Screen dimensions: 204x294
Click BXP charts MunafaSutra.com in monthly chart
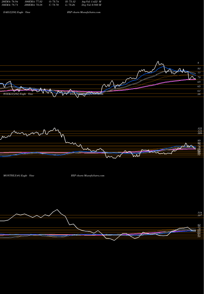(x=88, y=176)
